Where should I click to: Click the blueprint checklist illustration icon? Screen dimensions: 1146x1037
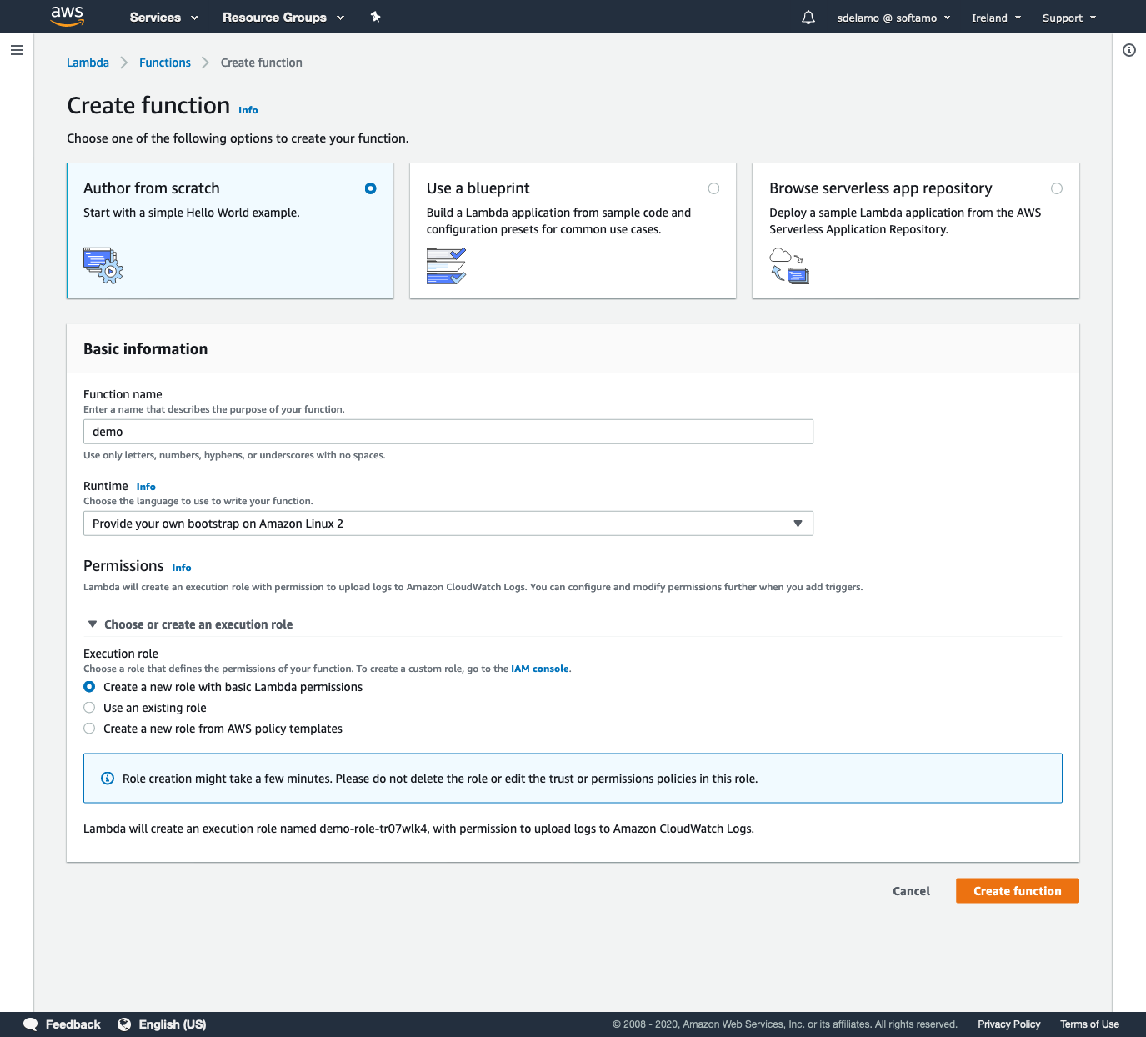pyautogui.click(x=446, y=266)
